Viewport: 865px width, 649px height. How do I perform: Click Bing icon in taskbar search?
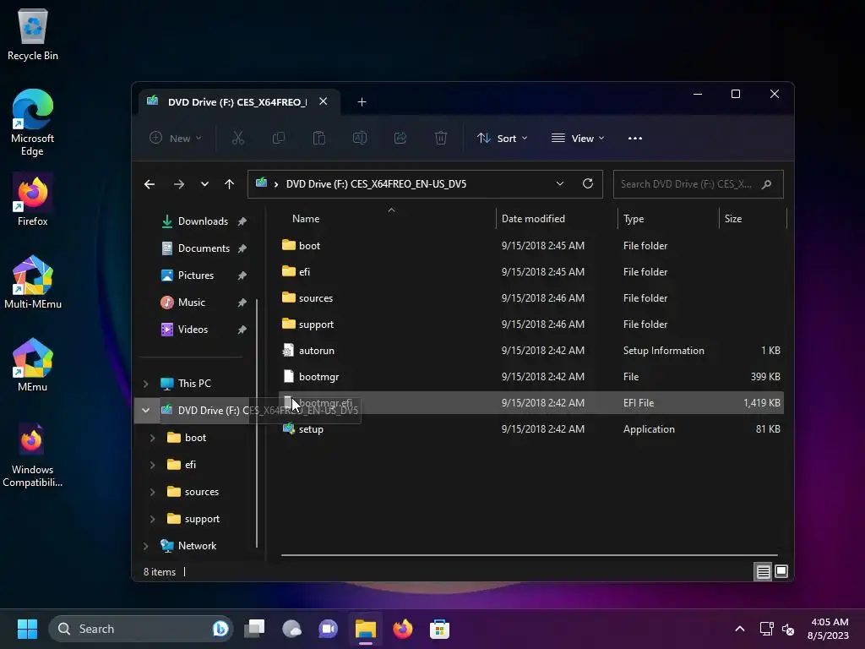(x=220, y=629)
